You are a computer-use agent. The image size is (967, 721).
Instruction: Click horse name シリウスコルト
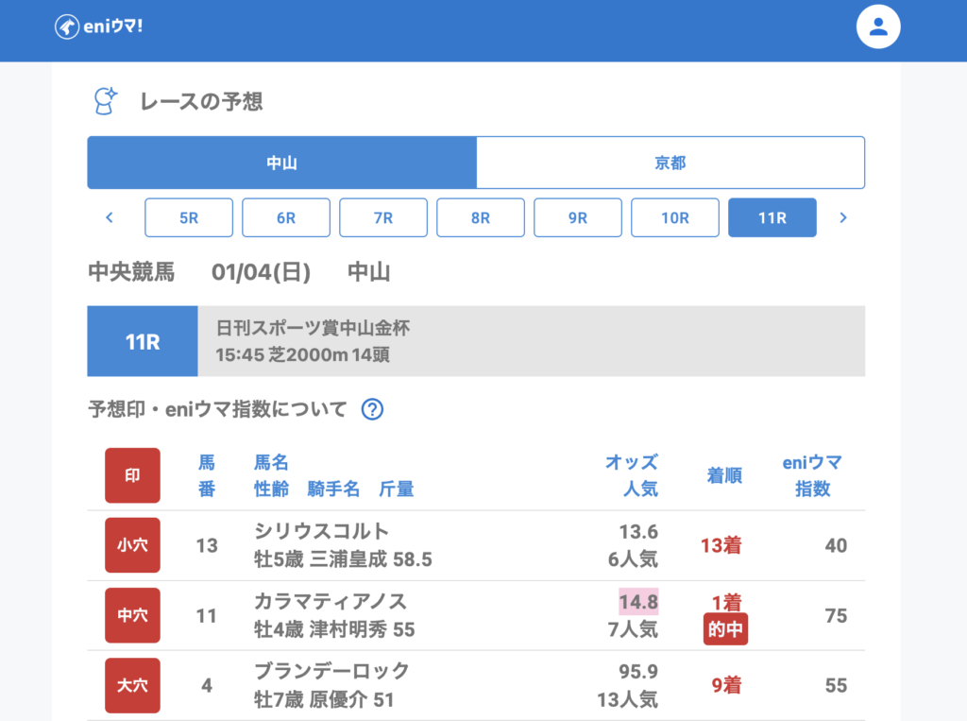tap(321, 531)
